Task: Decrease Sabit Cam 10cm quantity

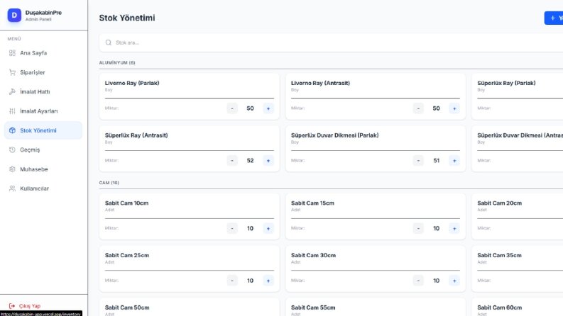Action: [232, 228]
